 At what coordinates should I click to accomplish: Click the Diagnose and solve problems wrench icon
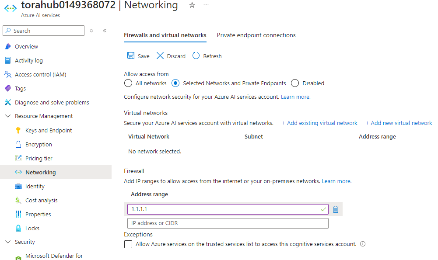click(8, 102)
